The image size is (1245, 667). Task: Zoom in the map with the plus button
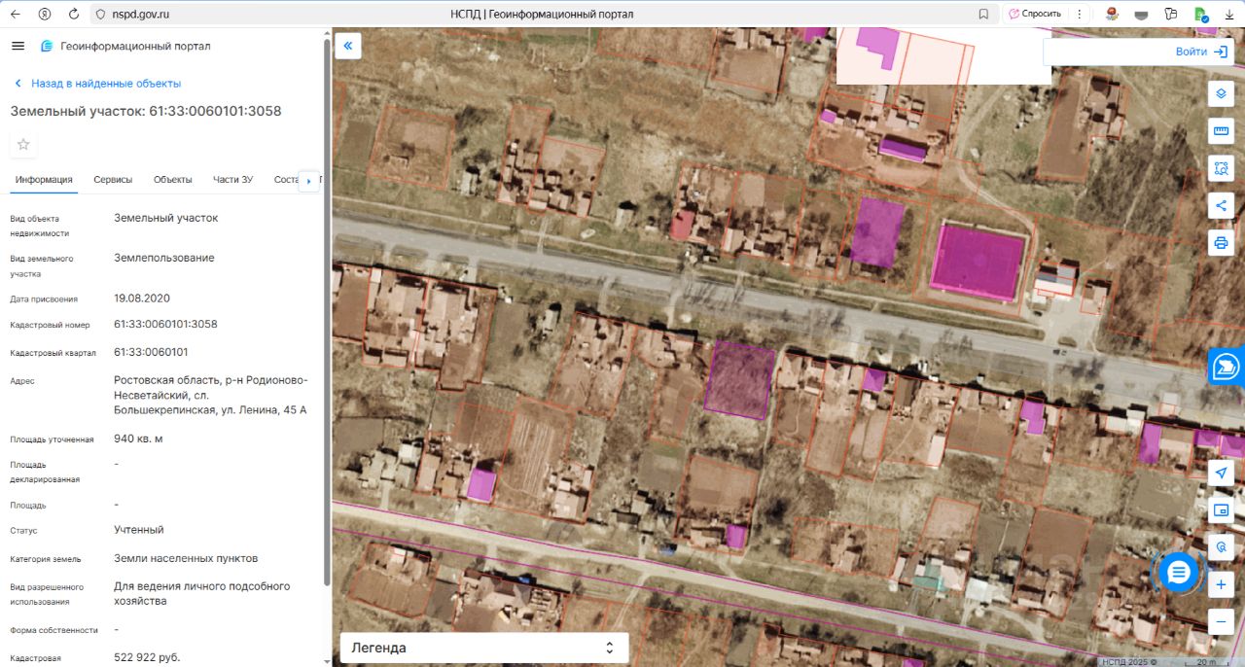click(x=1222, y=584)
